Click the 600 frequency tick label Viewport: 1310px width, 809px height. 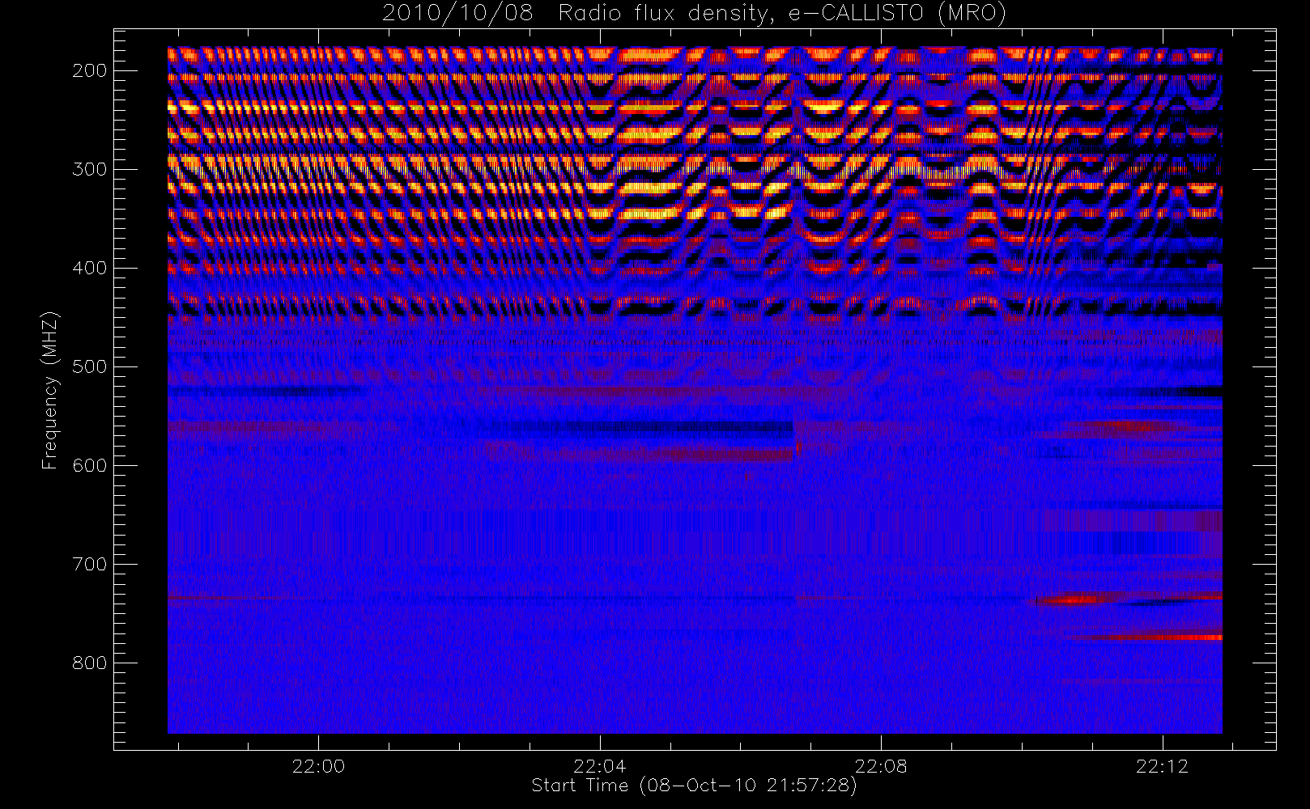click(90, 465)
